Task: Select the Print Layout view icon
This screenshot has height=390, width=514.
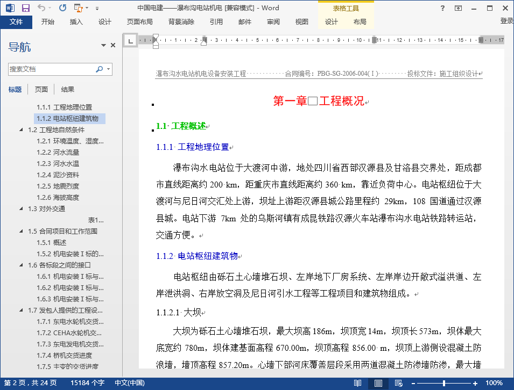Action: 378,383
